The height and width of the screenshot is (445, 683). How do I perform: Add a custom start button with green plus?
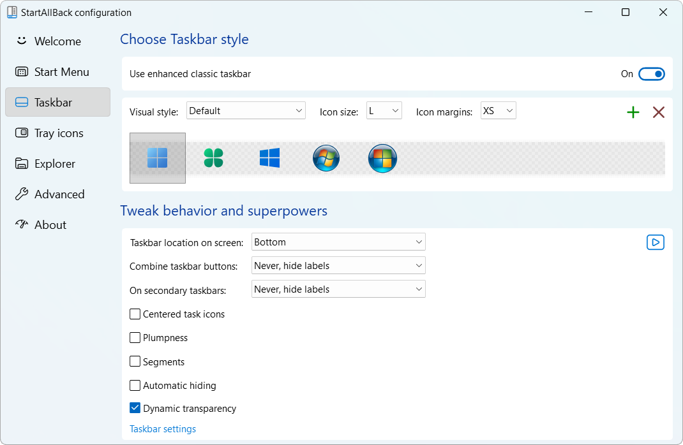pos(633,112)
